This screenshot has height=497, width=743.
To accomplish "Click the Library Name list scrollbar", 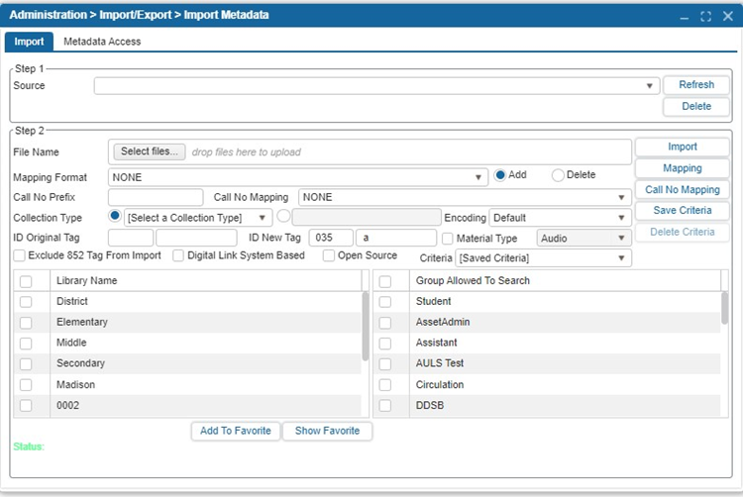I will tap(366, 327).
